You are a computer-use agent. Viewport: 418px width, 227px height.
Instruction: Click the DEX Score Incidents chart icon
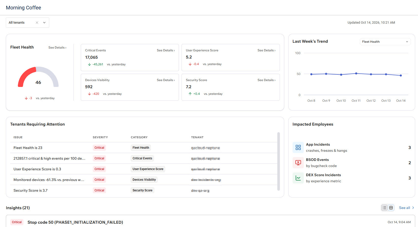[298, 178]
